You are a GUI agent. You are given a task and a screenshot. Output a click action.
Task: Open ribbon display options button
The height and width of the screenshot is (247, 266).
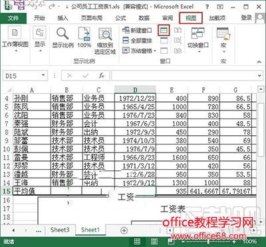click(219, 7)
